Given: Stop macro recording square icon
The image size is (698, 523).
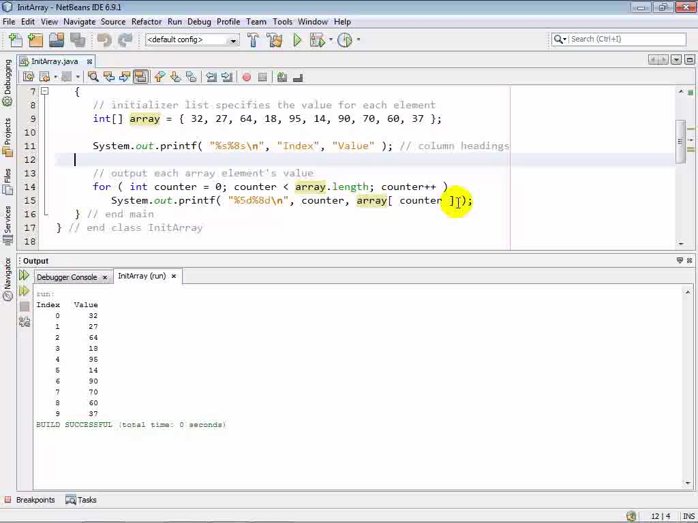Looking at the screenshot, I should 262,78.
